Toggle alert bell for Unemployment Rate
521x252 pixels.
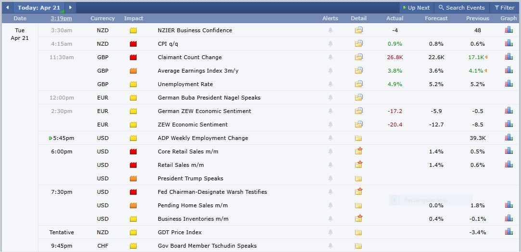coord(330,84)
